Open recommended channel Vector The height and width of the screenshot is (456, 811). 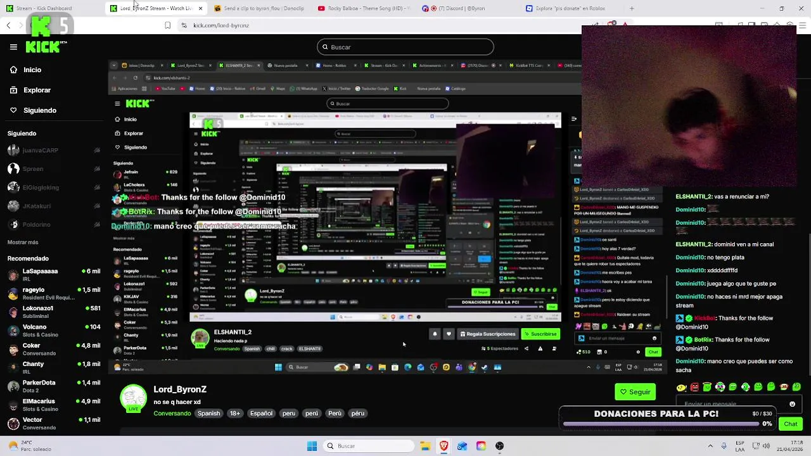(54, 423)
